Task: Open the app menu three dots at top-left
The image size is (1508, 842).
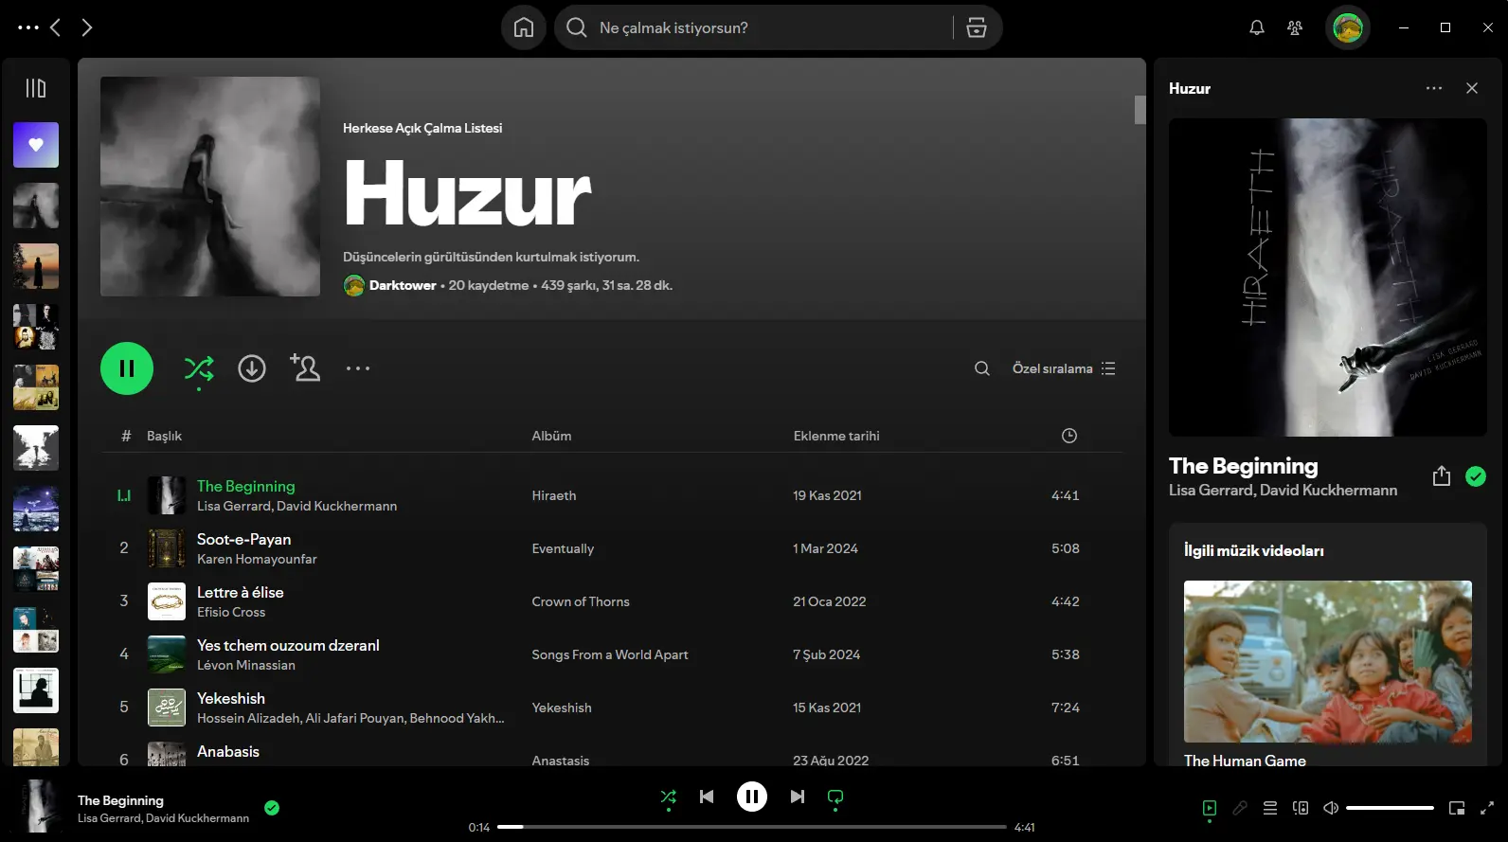Action: point(28,27)
